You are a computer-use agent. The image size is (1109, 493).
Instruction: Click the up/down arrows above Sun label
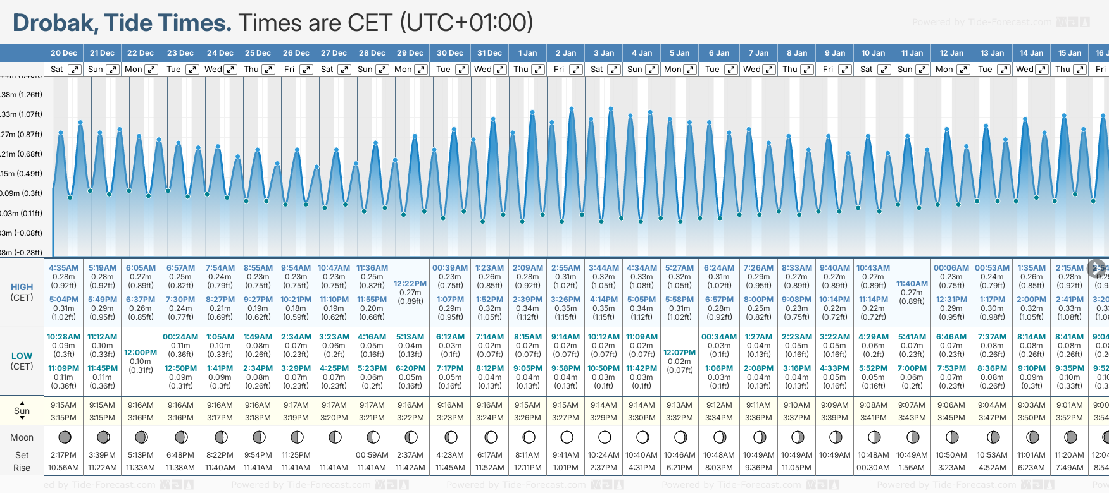click(22, 402)
